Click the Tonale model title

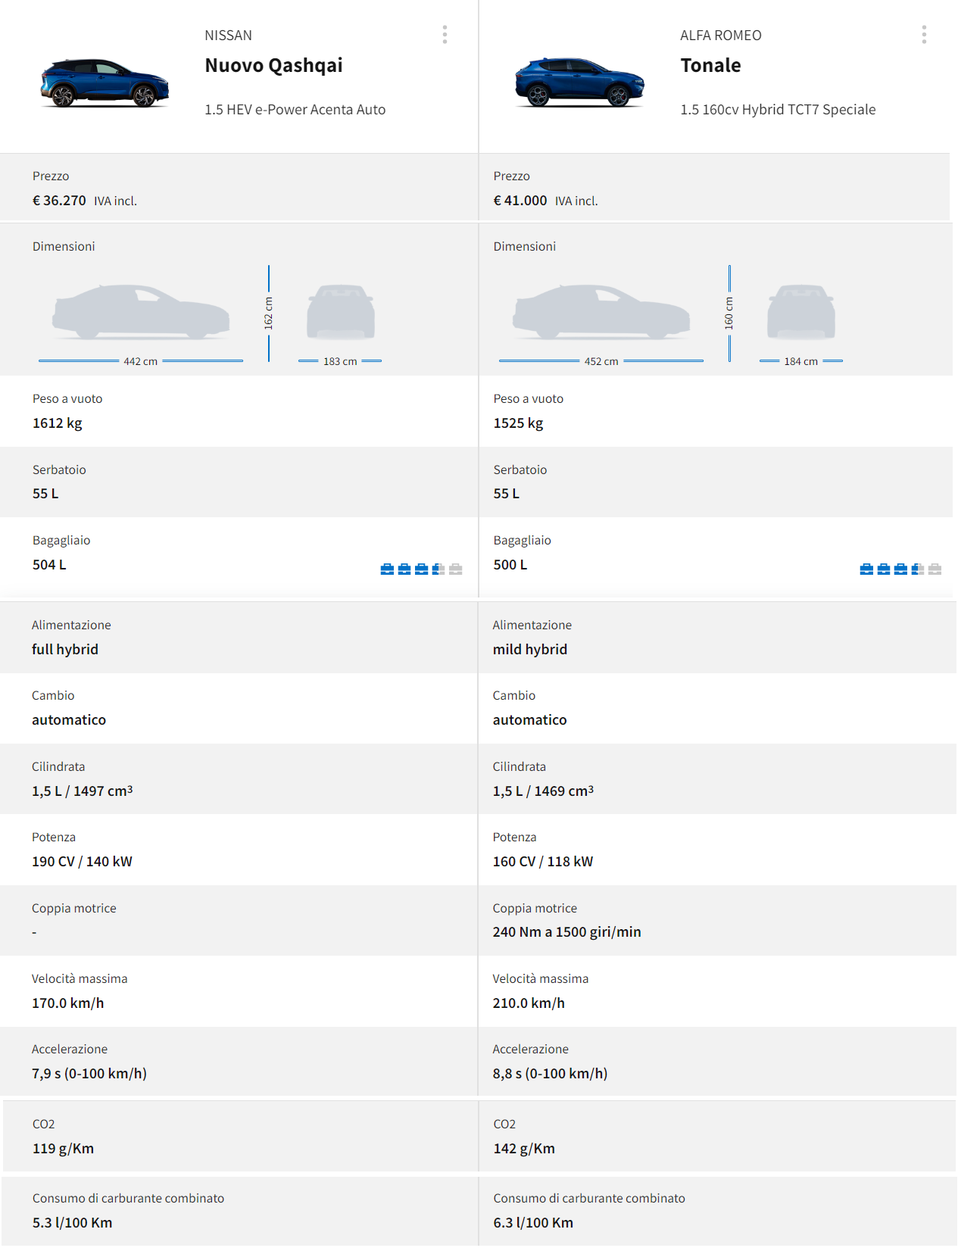(x=710, y=66)
